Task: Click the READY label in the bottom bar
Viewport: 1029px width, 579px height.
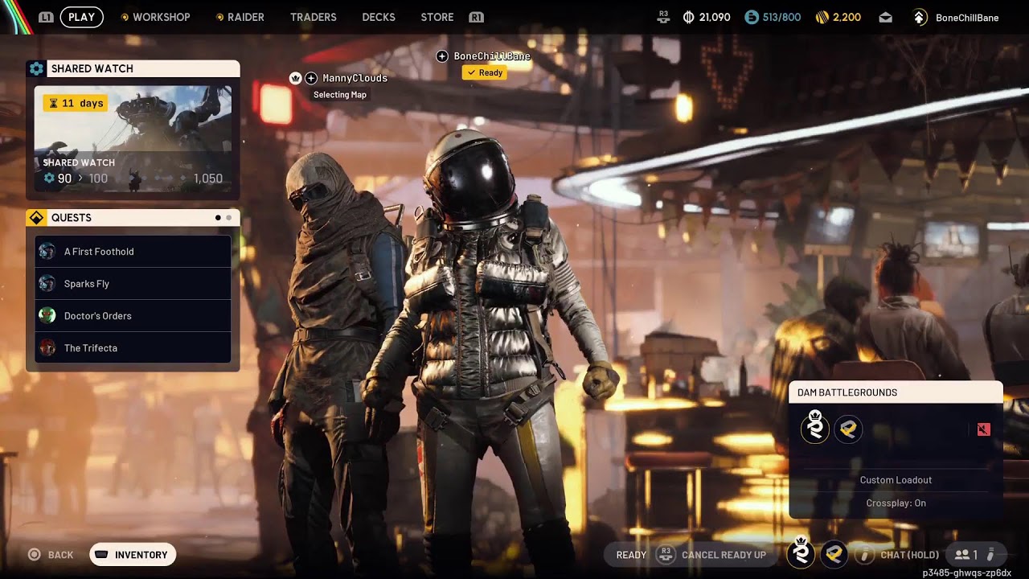Action: (x=631, y=555)
